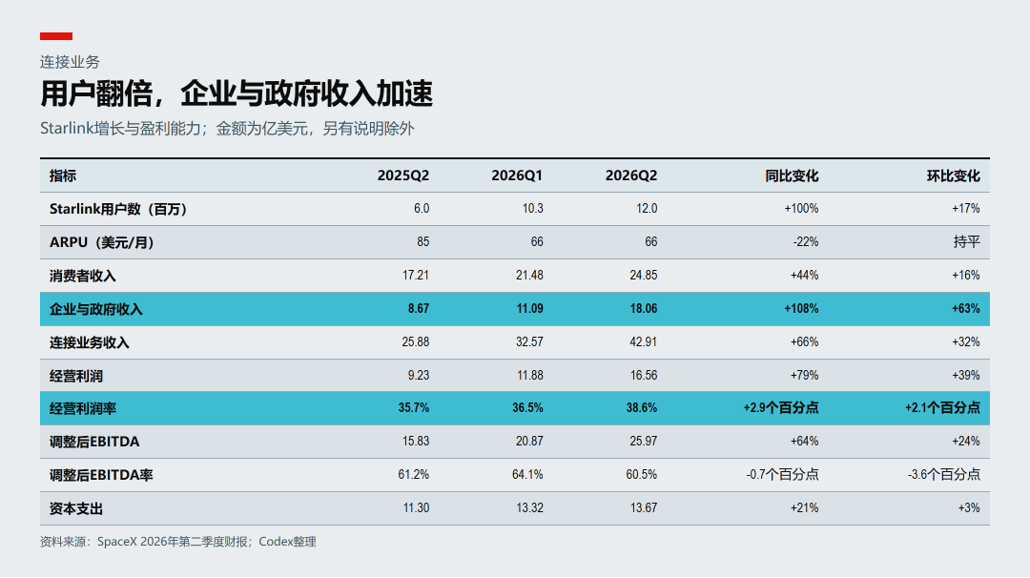Select the ARPU value 85 for 2025Q2
This screenshot has height=578, width=1030.
(422, 241)
